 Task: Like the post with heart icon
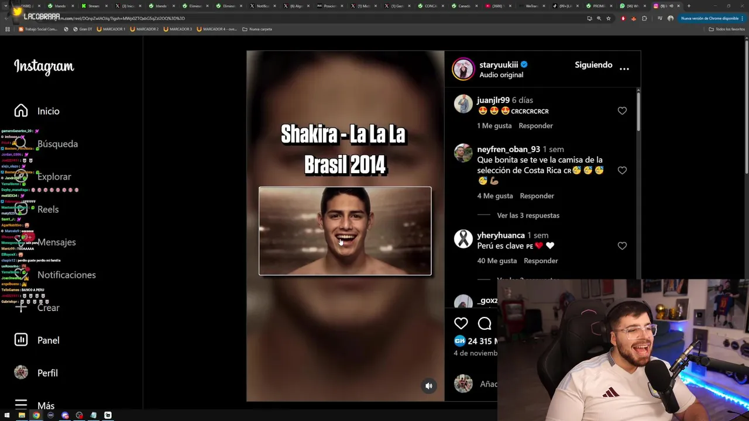461,323
